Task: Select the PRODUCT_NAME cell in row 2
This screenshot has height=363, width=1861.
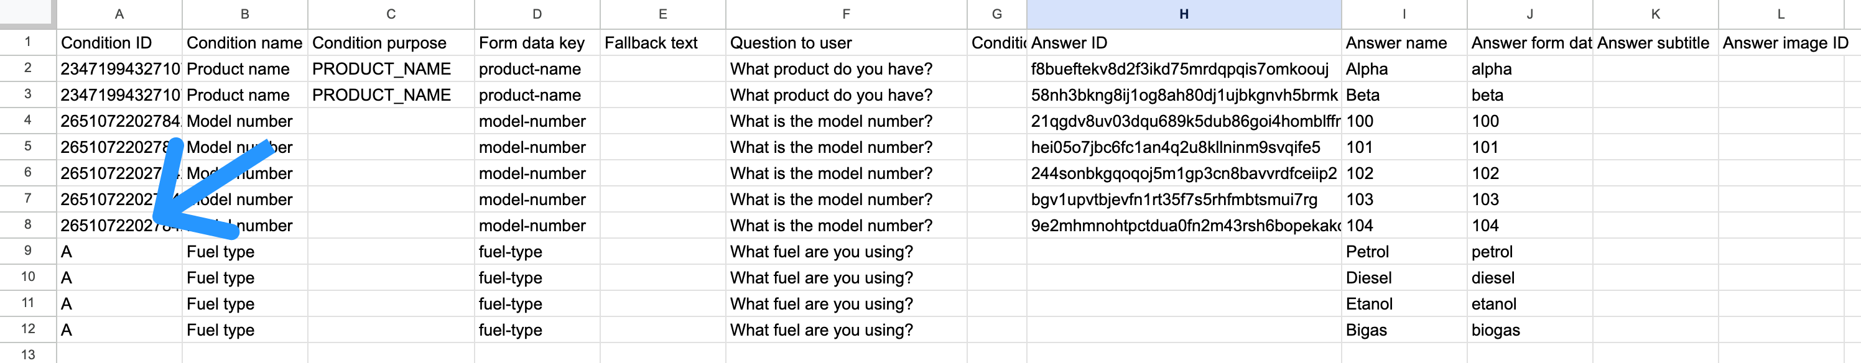Action: tap(381, 68)
